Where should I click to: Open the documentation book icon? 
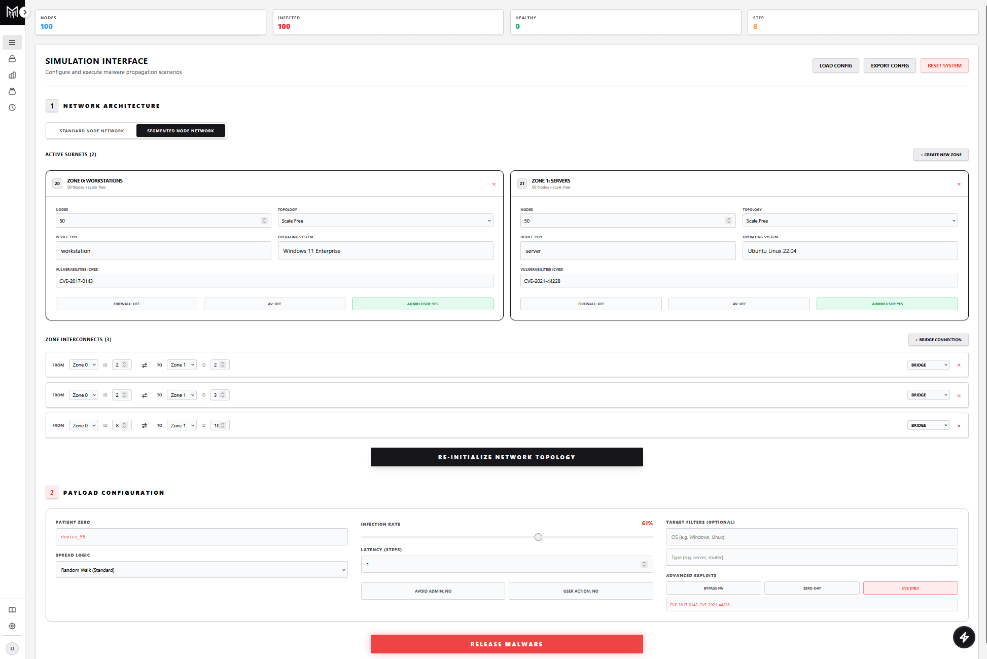tap(12, 610)
